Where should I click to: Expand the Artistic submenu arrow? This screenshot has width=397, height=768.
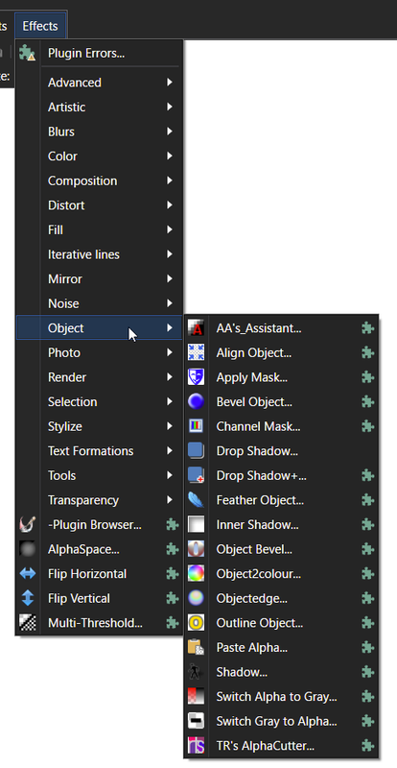[170, 107]
